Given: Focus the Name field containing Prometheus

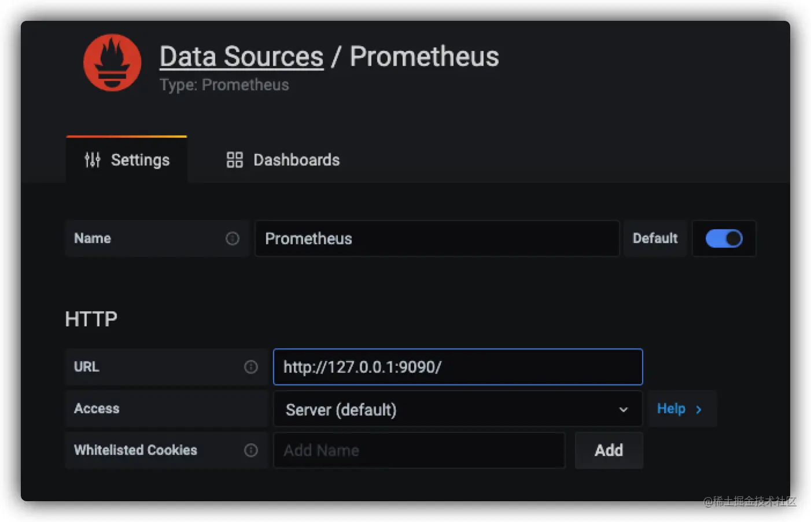Looking at the screenshot, I should [x=437, y=238].
